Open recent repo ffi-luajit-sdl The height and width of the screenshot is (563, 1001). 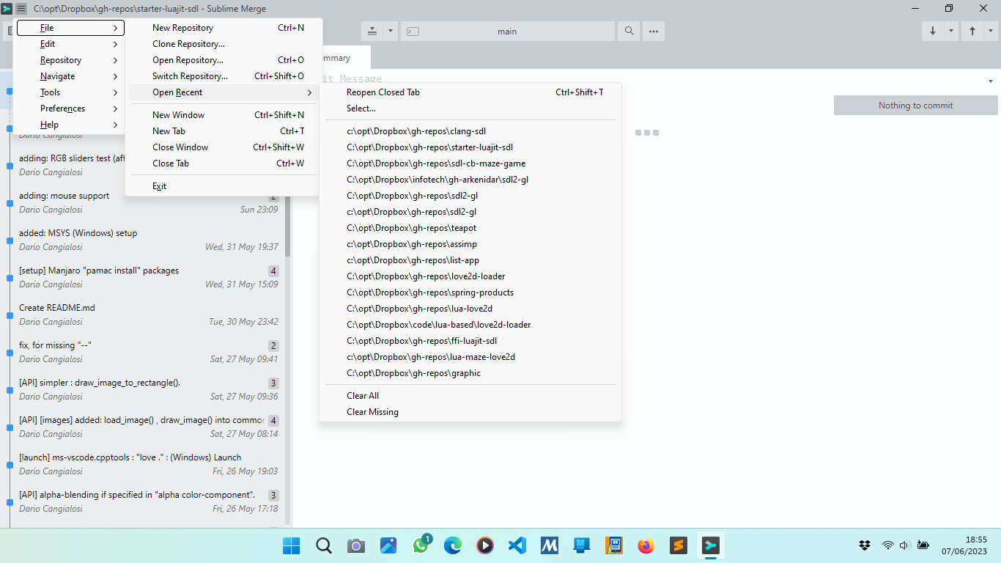(470, 341)
